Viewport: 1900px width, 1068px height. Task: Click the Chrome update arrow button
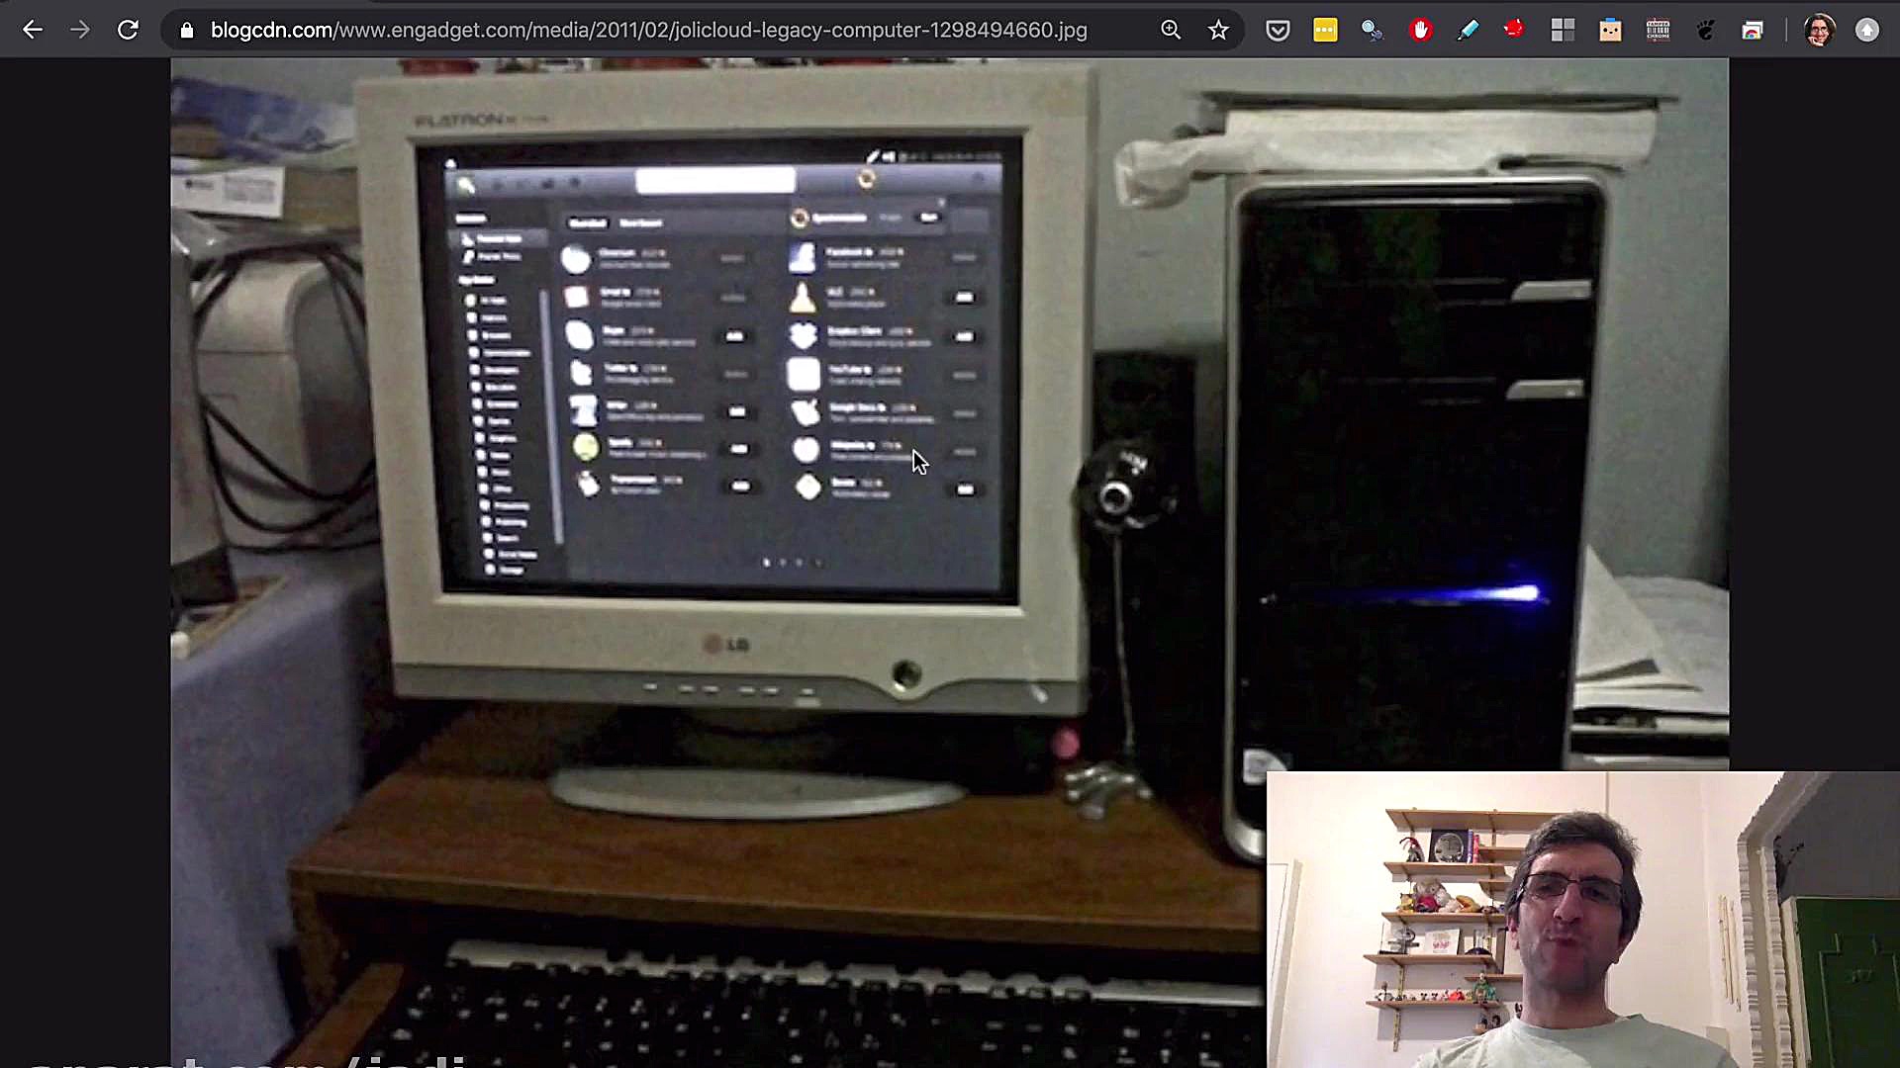[1866, 30]
